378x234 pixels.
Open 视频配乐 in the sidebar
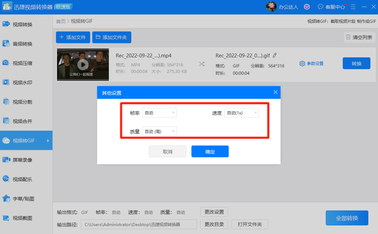[x=26, y=179]
